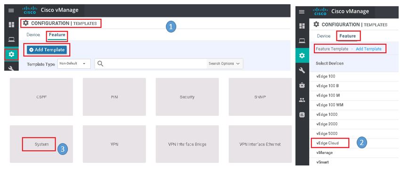Open Template Type Non-Default dropdown
The width and height of the screenshot is (401, 170).
tap(74, 64)
